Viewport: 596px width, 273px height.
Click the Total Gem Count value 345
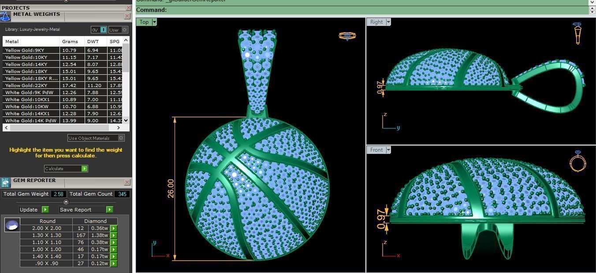[122, 194]
